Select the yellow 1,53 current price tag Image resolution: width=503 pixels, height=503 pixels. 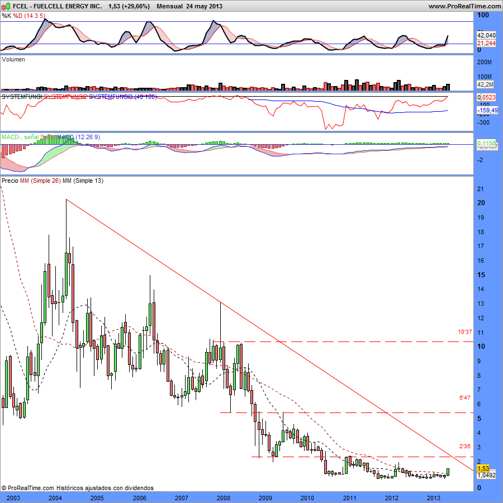[x=483, y=468]
